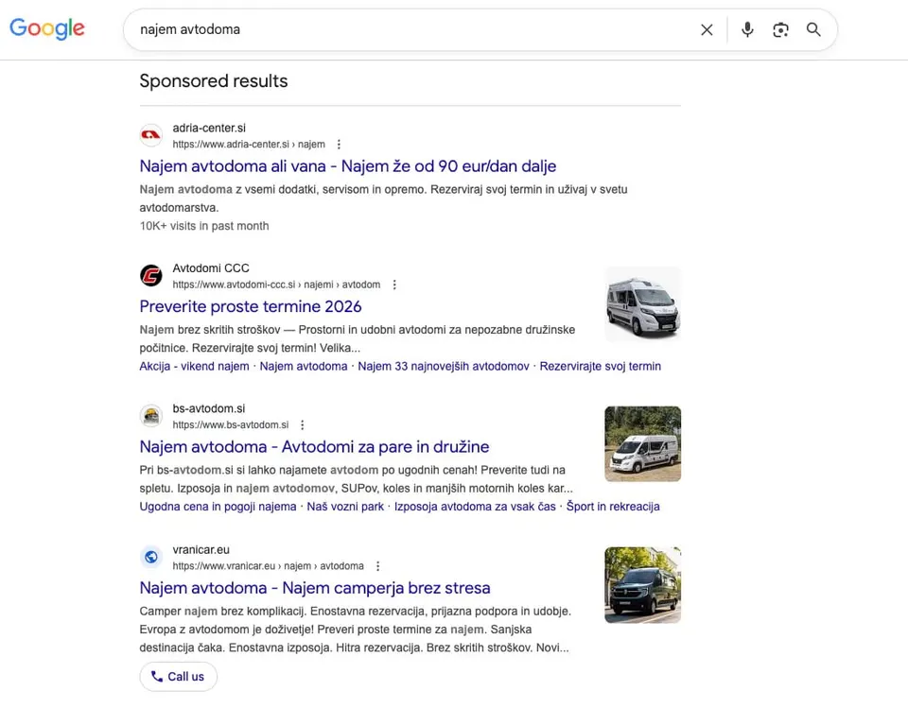Viewport: 908px width, 708px height.
Task: Open 'Preverite proste termine 2026' link
Action: pyautogui.click(x=250, y=306)
